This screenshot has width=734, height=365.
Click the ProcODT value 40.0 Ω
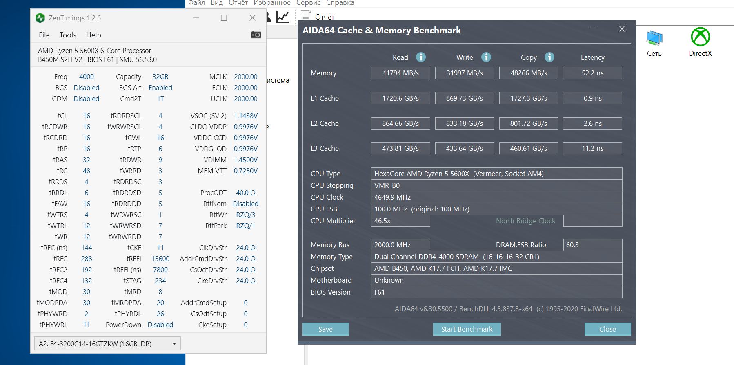(x=246, y=193)
